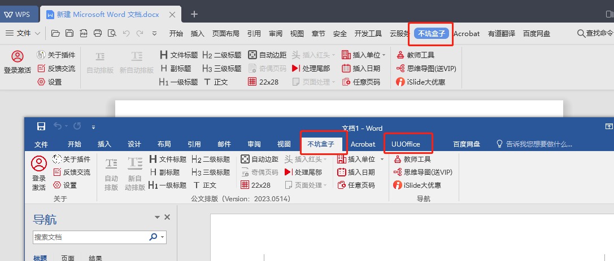
Task: Apply 三级标题 in Word ribbon
Action: coord(211,172)
